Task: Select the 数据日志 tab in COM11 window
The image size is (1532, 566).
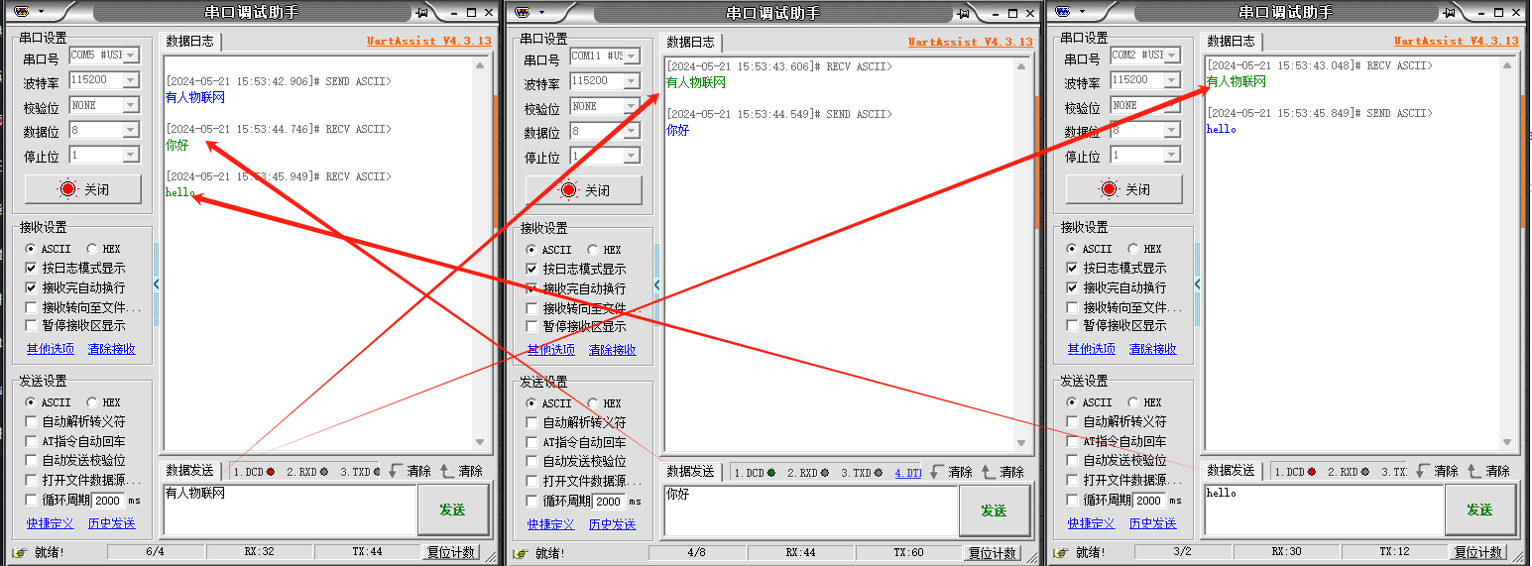Action: [690, 42]
